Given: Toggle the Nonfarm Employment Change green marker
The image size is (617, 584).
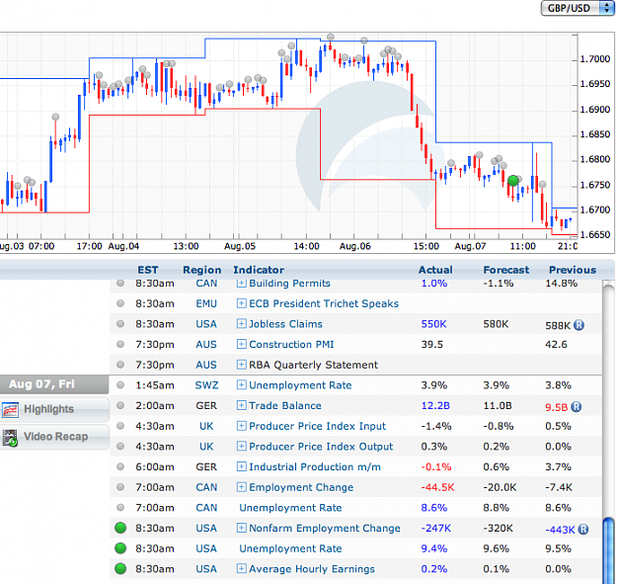Looking at the screenshot, I should 120,528.
